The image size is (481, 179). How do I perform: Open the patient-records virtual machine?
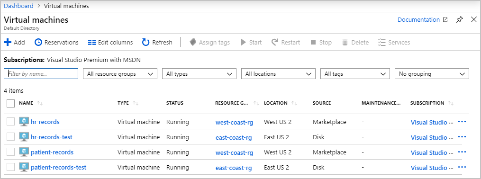(52, 152)
